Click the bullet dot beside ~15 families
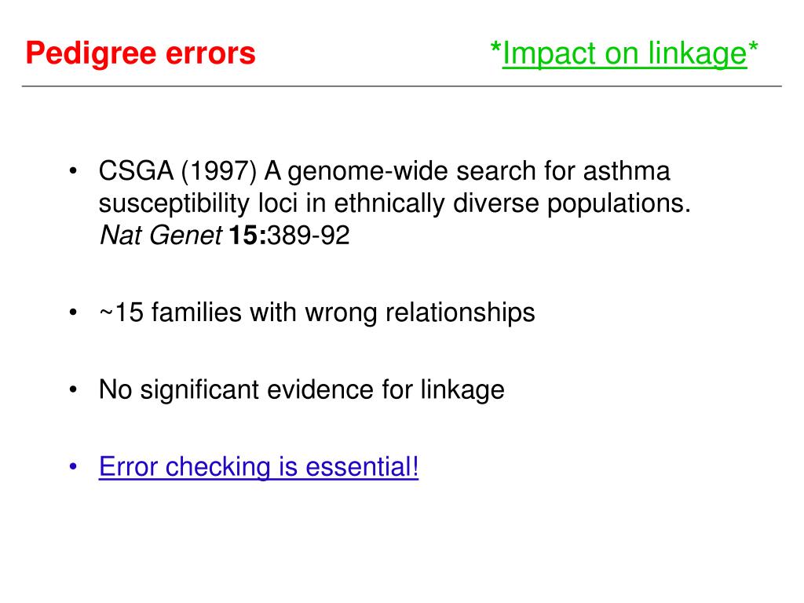Viewport: 804px width, 603px height. click(x=73, y=312)
